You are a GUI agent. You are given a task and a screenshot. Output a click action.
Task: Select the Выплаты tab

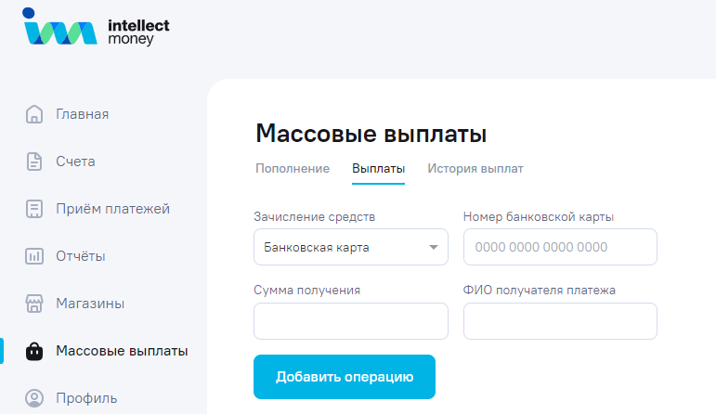point(378,169)
